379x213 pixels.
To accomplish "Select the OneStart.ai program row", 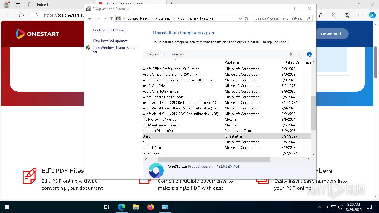I will pos(227,136).
